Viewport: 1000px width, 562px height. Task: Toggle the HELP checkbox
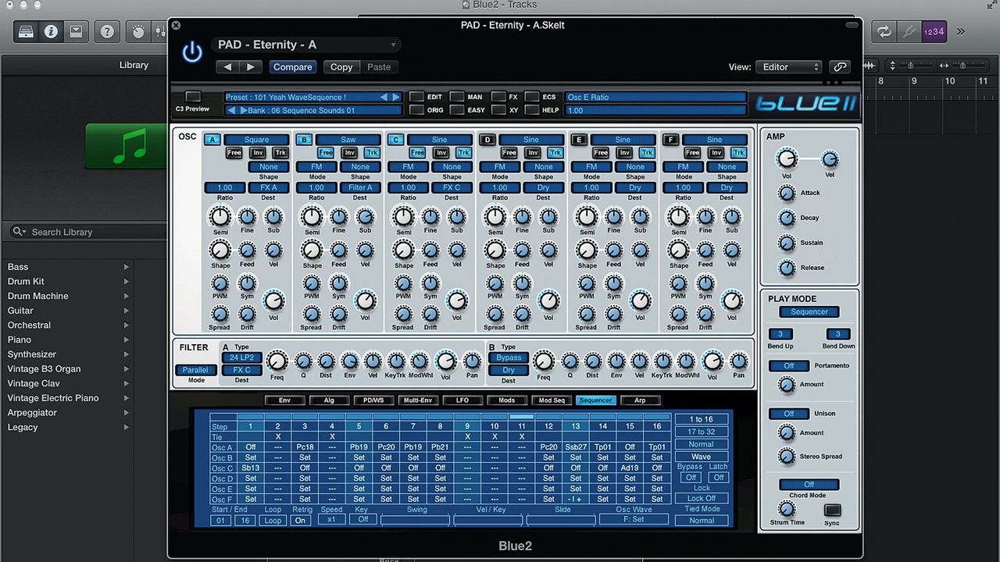coord(532,110)
